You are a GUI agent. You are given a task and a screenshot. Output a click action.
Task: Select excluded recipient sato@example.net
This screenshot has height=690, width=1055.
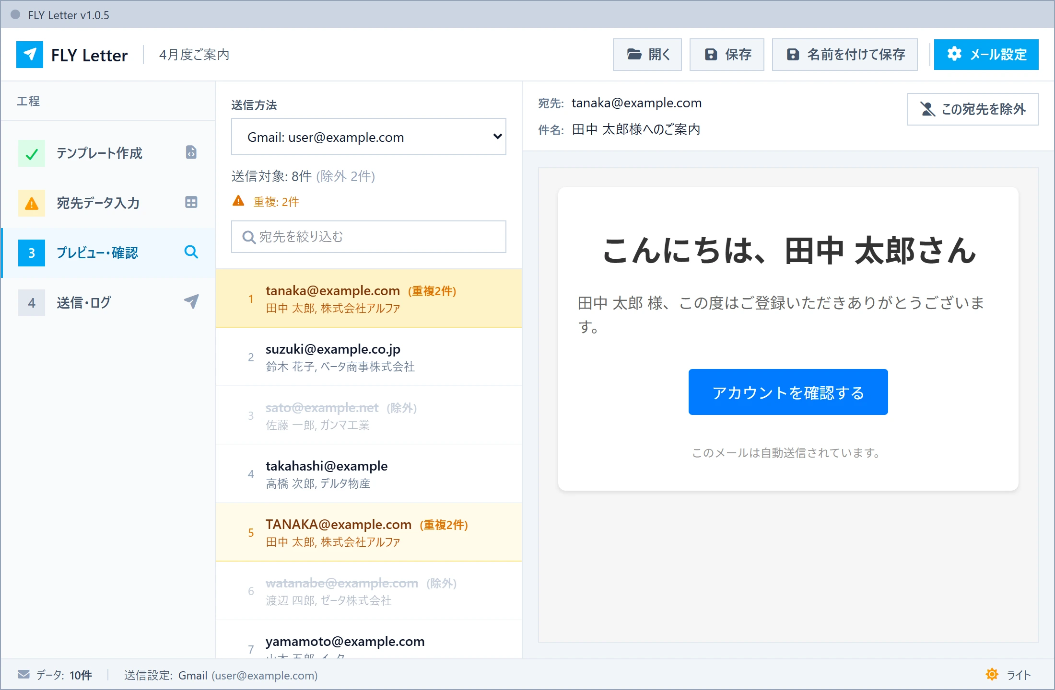(369, 415)
